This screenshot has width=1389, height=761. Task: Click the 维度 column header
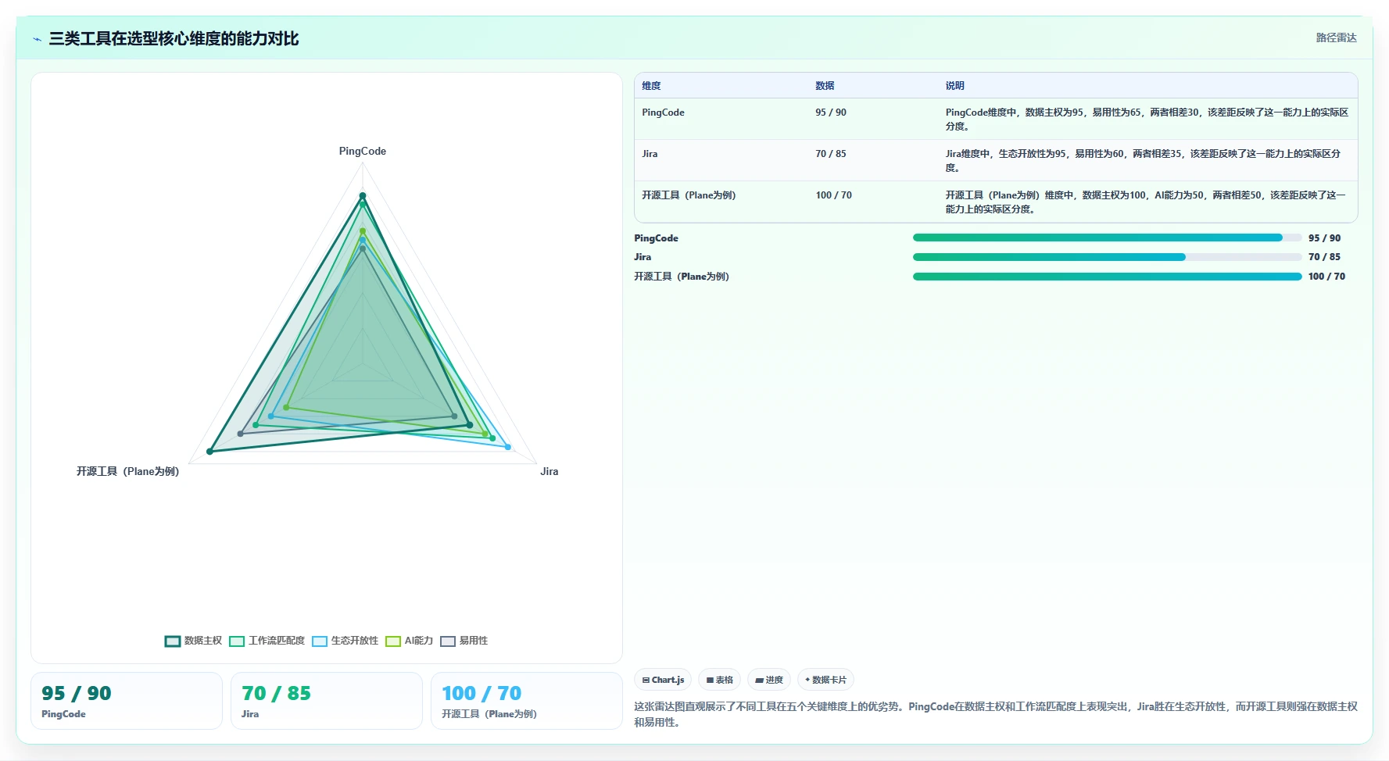[x=652, y=86]
